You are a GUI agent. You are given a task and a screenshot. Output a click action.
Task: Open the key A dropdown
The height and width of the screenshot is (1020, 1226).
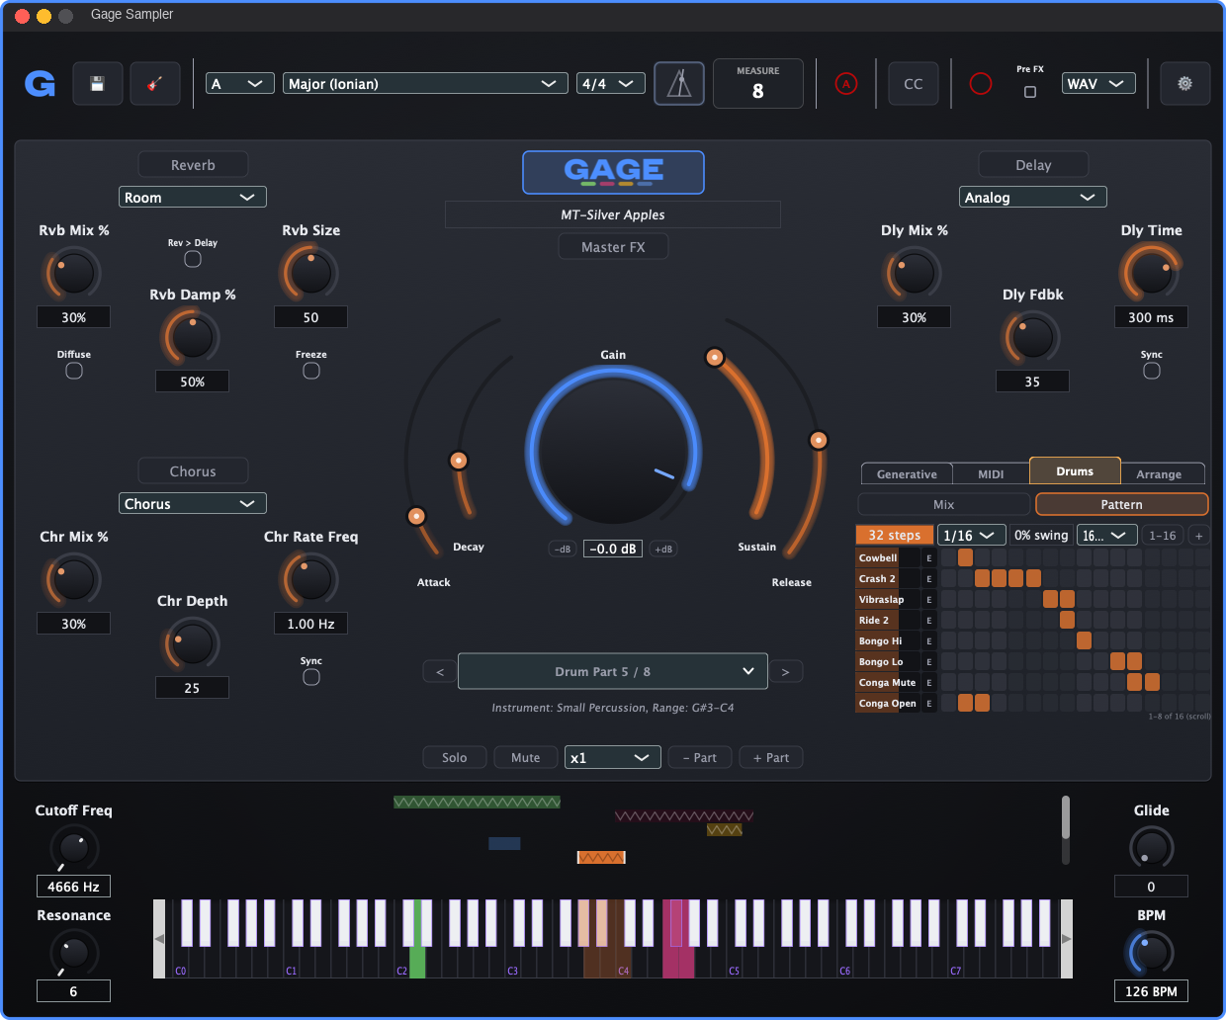click(240, 84)
